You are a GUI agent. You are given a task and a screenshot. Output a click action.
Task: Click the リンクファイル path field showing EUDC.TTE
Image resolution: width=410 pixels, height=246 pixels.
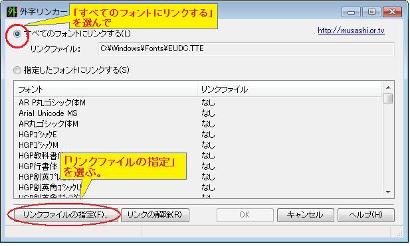246,49
